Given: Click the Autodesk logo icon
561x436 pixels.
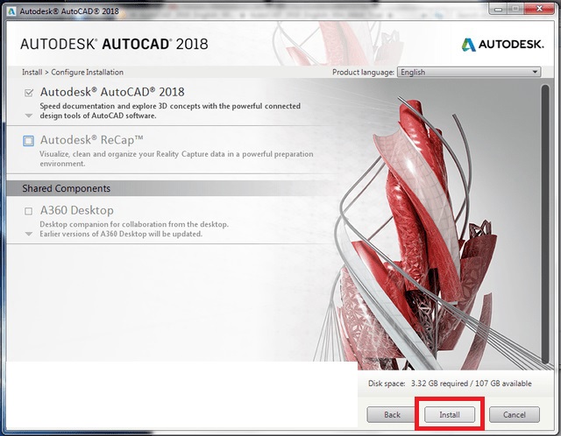Looking at the screenshot, I should (468, 45).
